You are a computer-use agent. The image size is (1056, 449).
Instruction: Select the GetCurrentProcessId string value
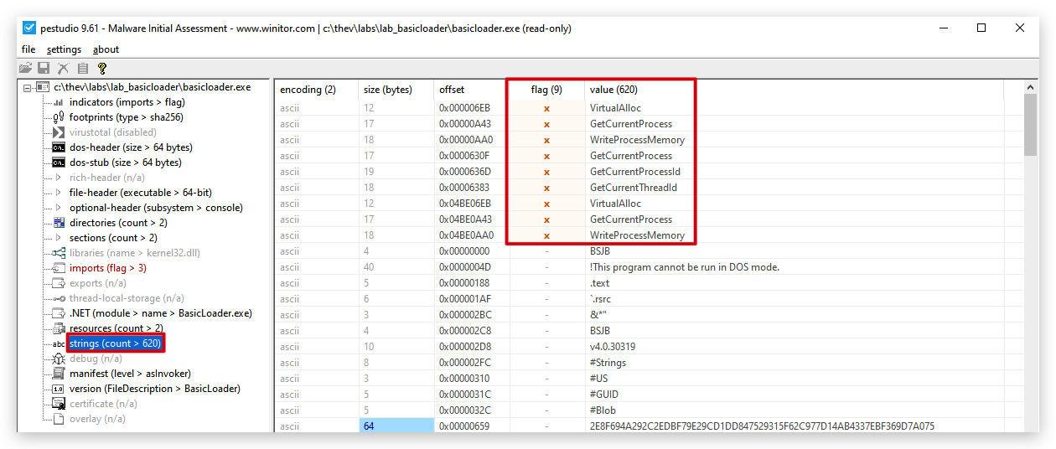click(635, 172)
